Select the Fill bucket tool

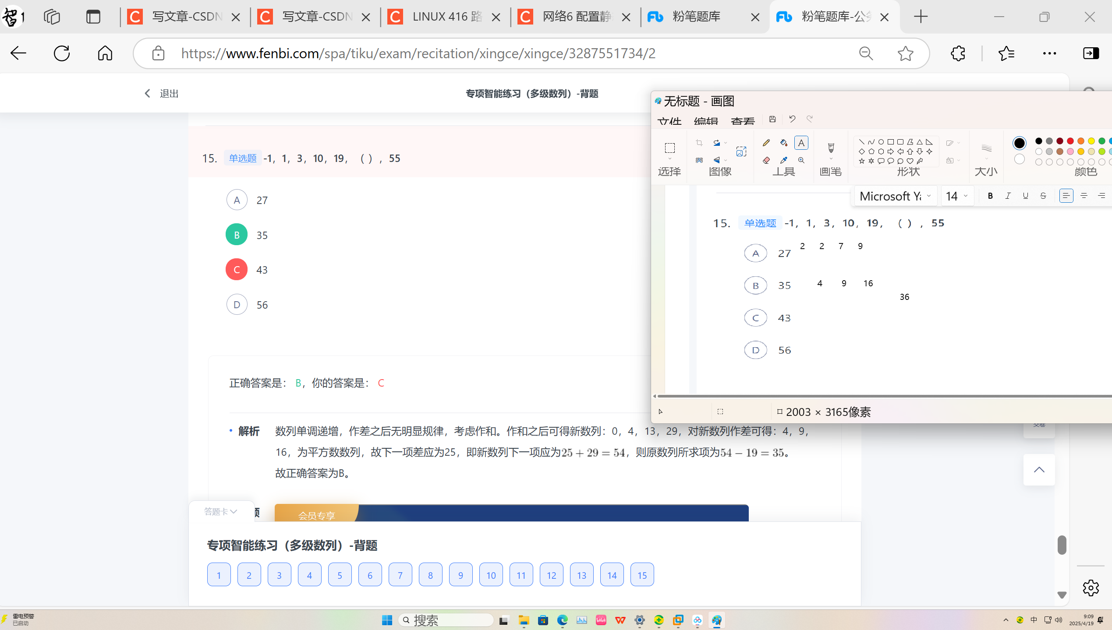(x=783, y=143)
